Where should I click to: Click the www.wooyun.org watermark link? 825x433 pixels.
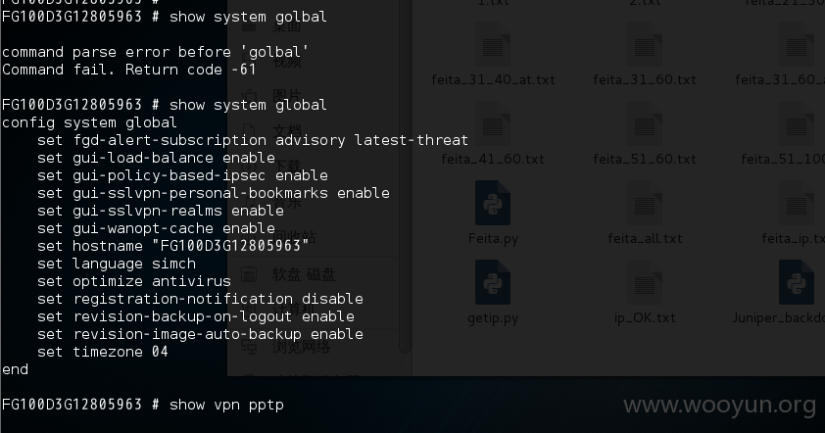tap(720, 405)
